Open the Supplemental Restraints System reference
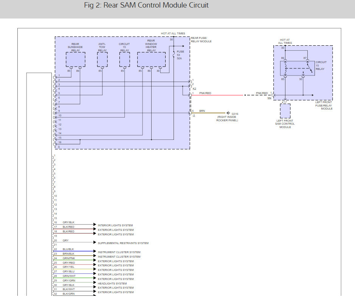Image resolution: width=355 pixels, height=303 pixels. click(x=123, y=243)
